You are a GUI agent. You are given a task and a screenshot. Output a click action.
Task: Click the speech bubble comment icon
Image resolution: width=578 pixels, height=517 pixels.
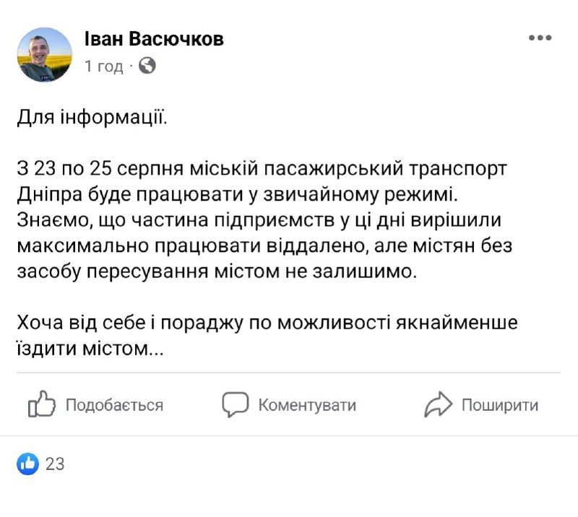click(236, 404)
